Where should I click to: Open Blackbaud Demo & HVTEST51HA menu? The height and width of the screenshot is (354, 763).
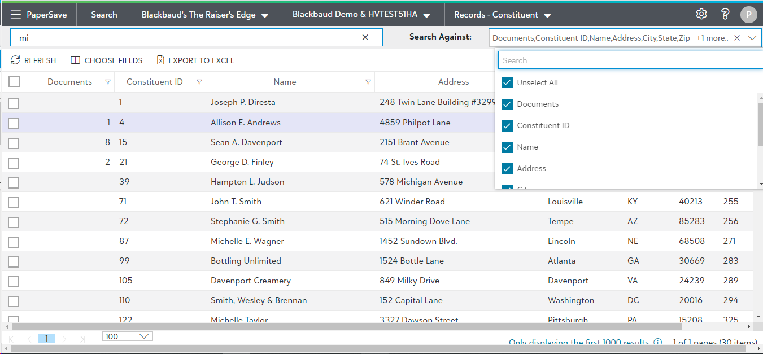click(x=361, y=15)
